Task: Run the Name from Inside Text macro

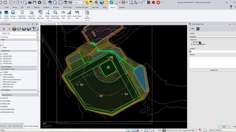Action: click(22, 15)
